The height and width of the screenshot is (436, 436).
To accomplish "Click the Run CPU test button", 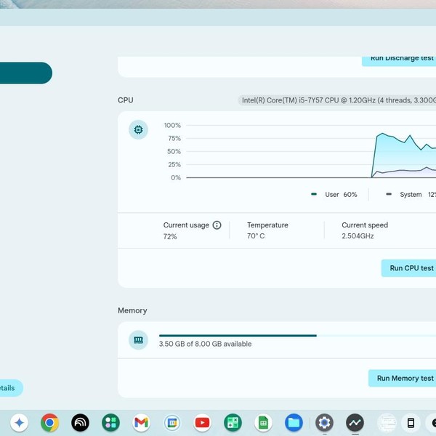I will click(x=410, y=268).
